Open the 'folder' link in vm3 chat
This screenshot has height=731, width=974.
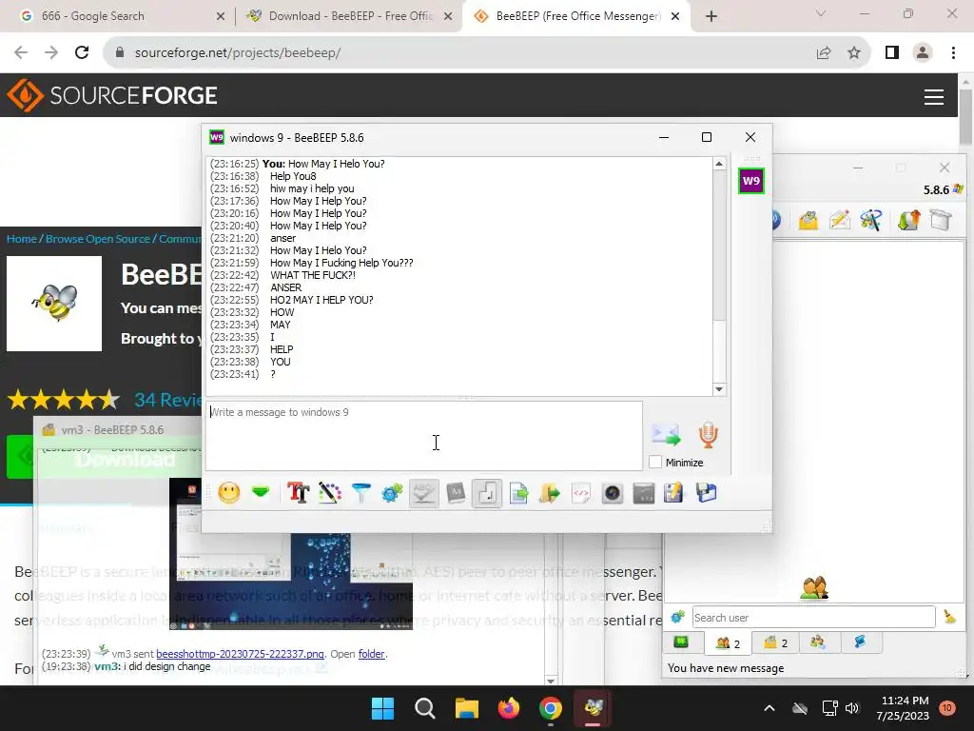[x=372, y=654]
